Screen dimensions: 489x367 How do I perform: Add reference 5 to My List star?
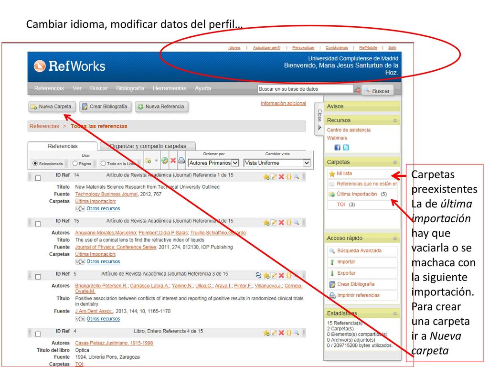(266, 276)
